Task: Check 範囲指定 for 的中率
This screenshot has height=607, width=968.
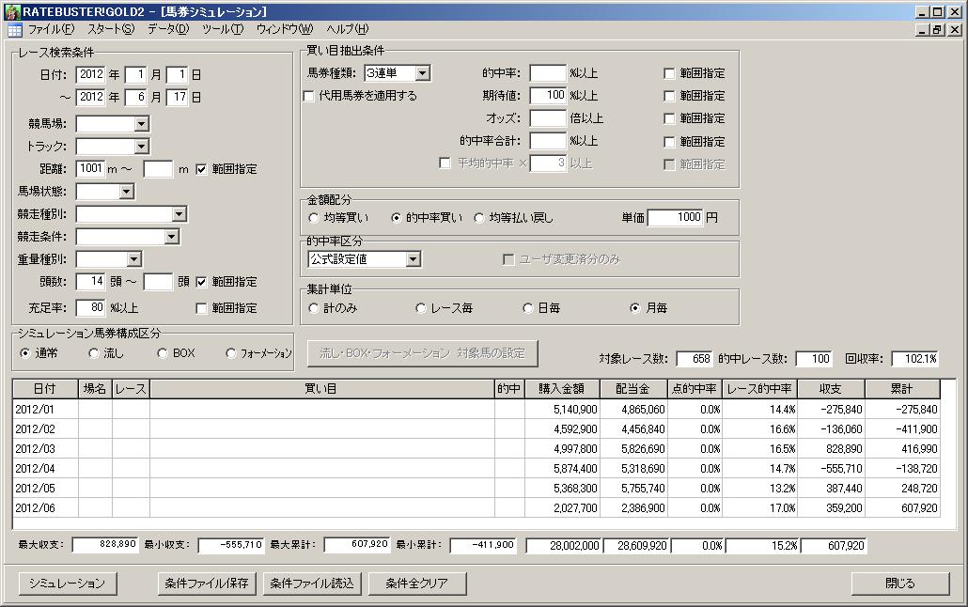Action: [668, 73]
